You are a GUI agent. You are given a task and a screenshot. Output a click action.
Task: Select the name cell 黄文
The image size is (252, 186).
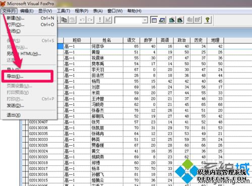(x=107, y=151)
